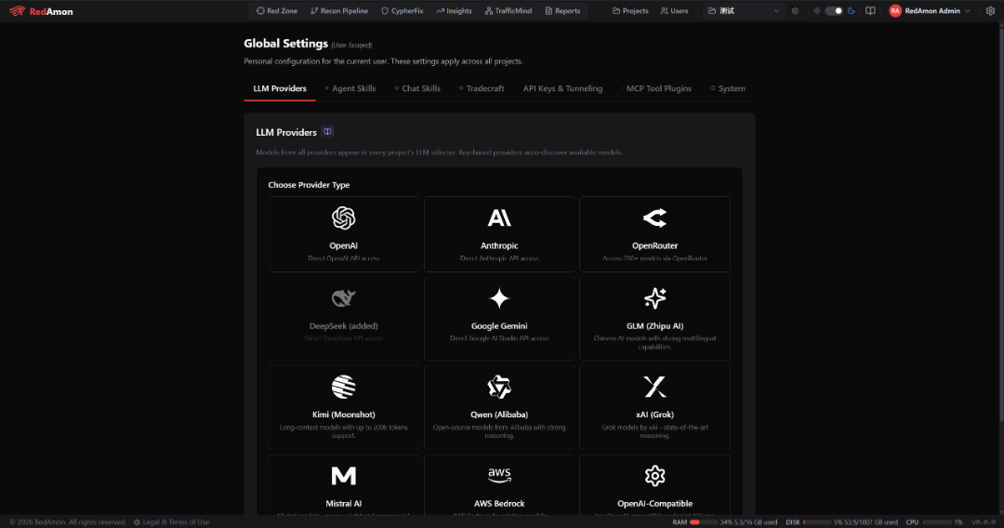The height and width of the screenshot is (528, 1004).
Task: Select the AWS Bedrock icon
Action: point(499,475)
